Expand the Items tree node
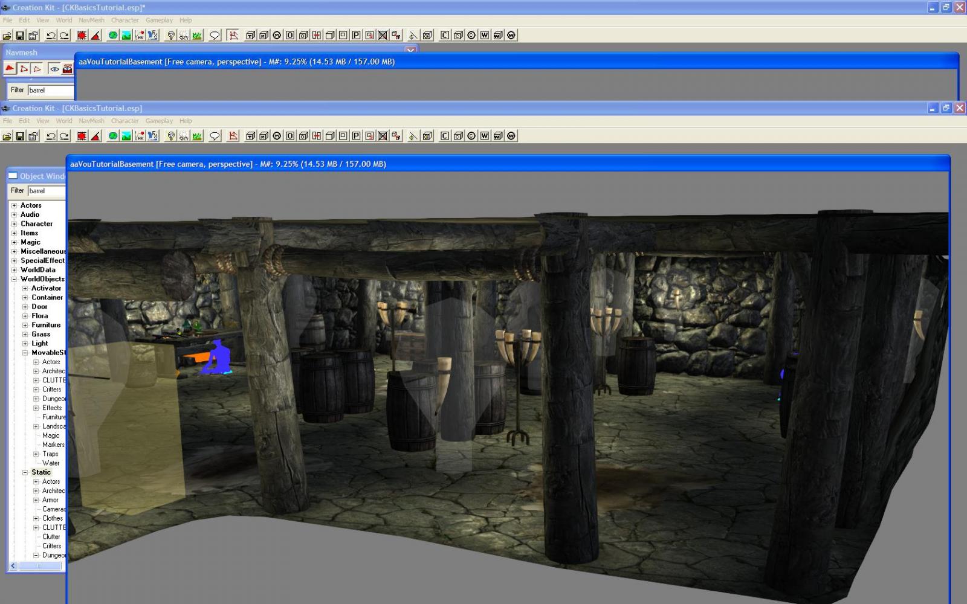Screen dimensions: 967x604 click(x=14, y=233)
